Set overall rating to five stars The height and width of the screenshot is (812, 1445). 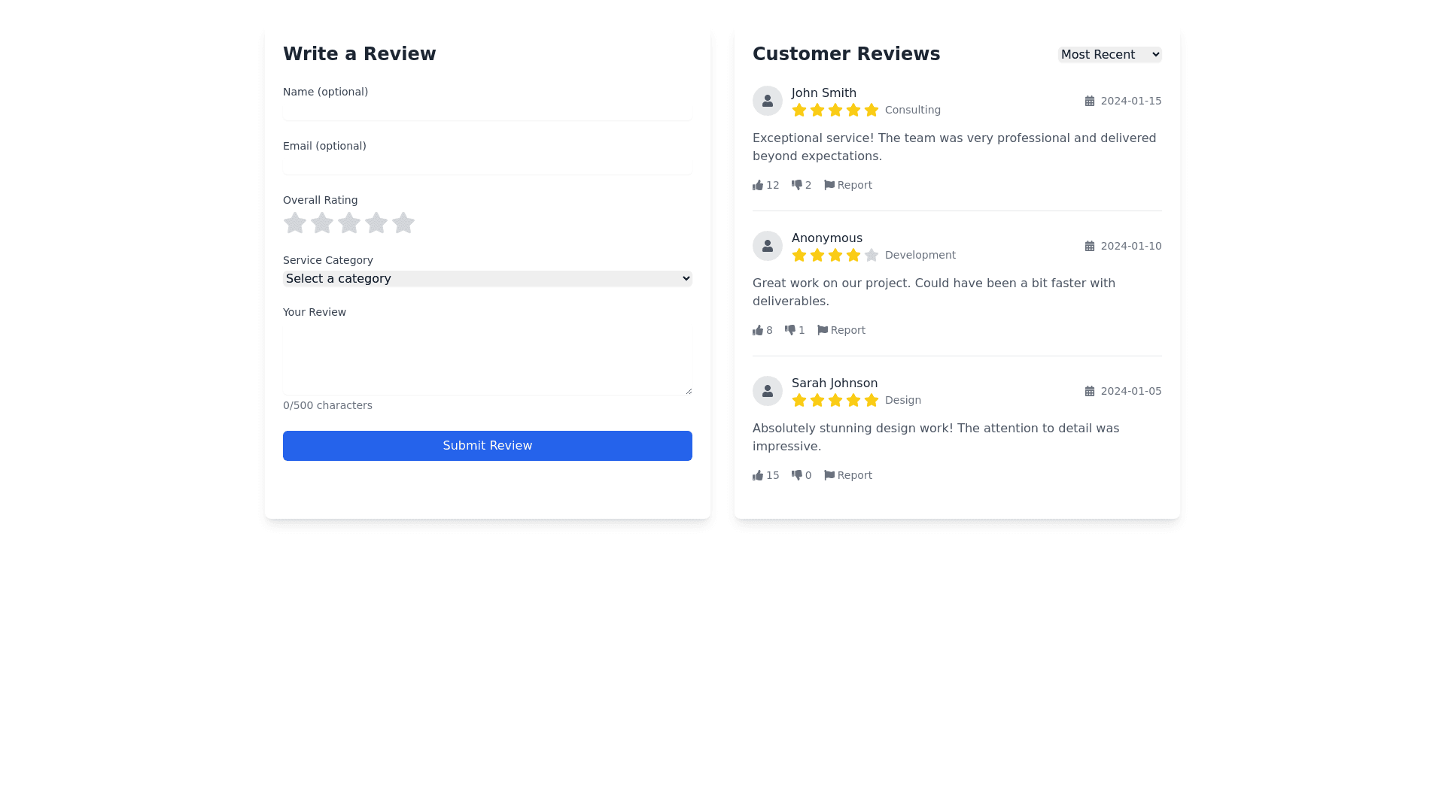click(x=403, y=223)
